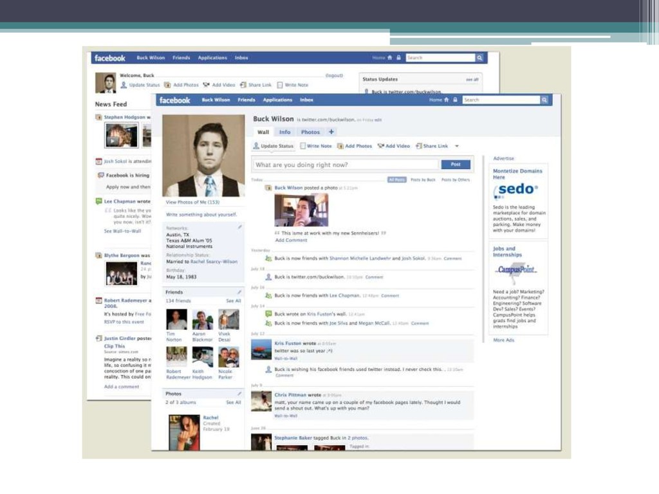The height and width of the screenshot is (494, 659).
Task: Click the facebook logo in the front profile window
Action: pos(175,100)
